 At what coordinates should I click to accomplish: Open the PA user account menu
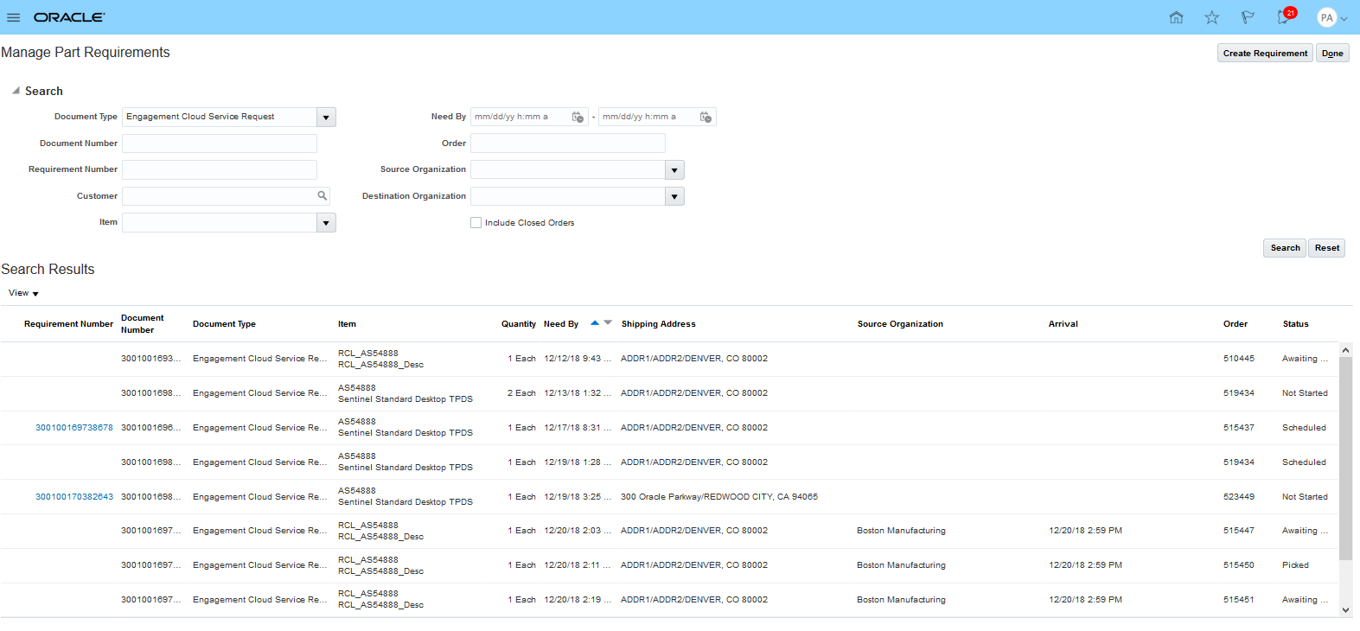click(1331, 17)
